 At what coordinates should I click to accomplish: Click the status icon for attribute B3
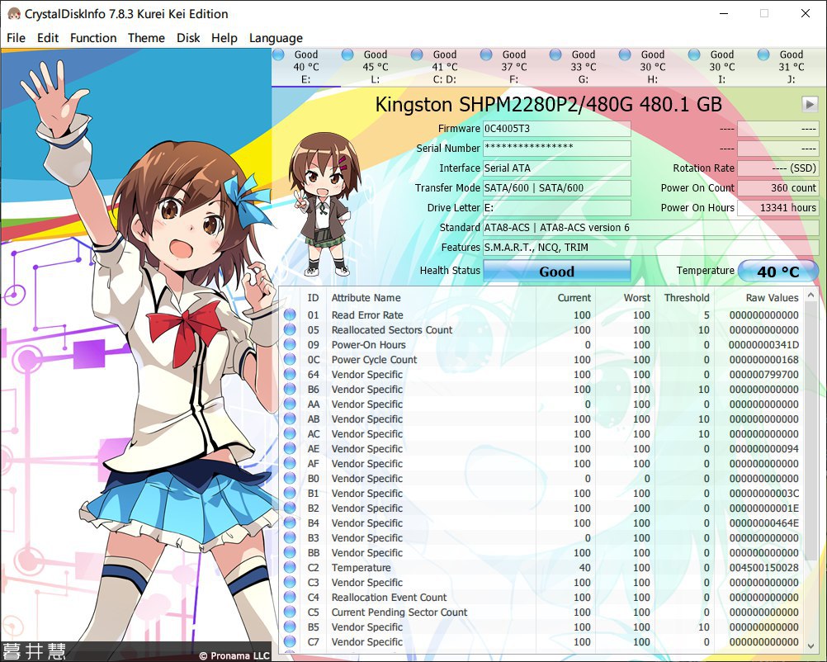coord(290,537)
